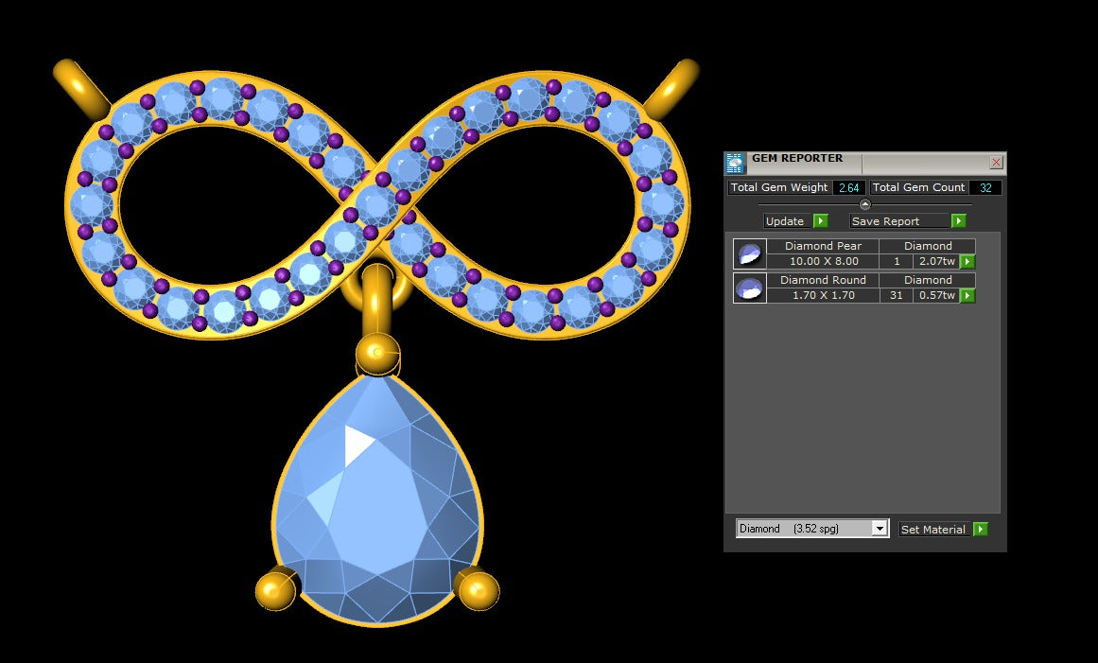Collapse the panel using the round arrow toggle
Image resolution: width=1098 pixels, height=663 pixels.
[x=864, y=204]
